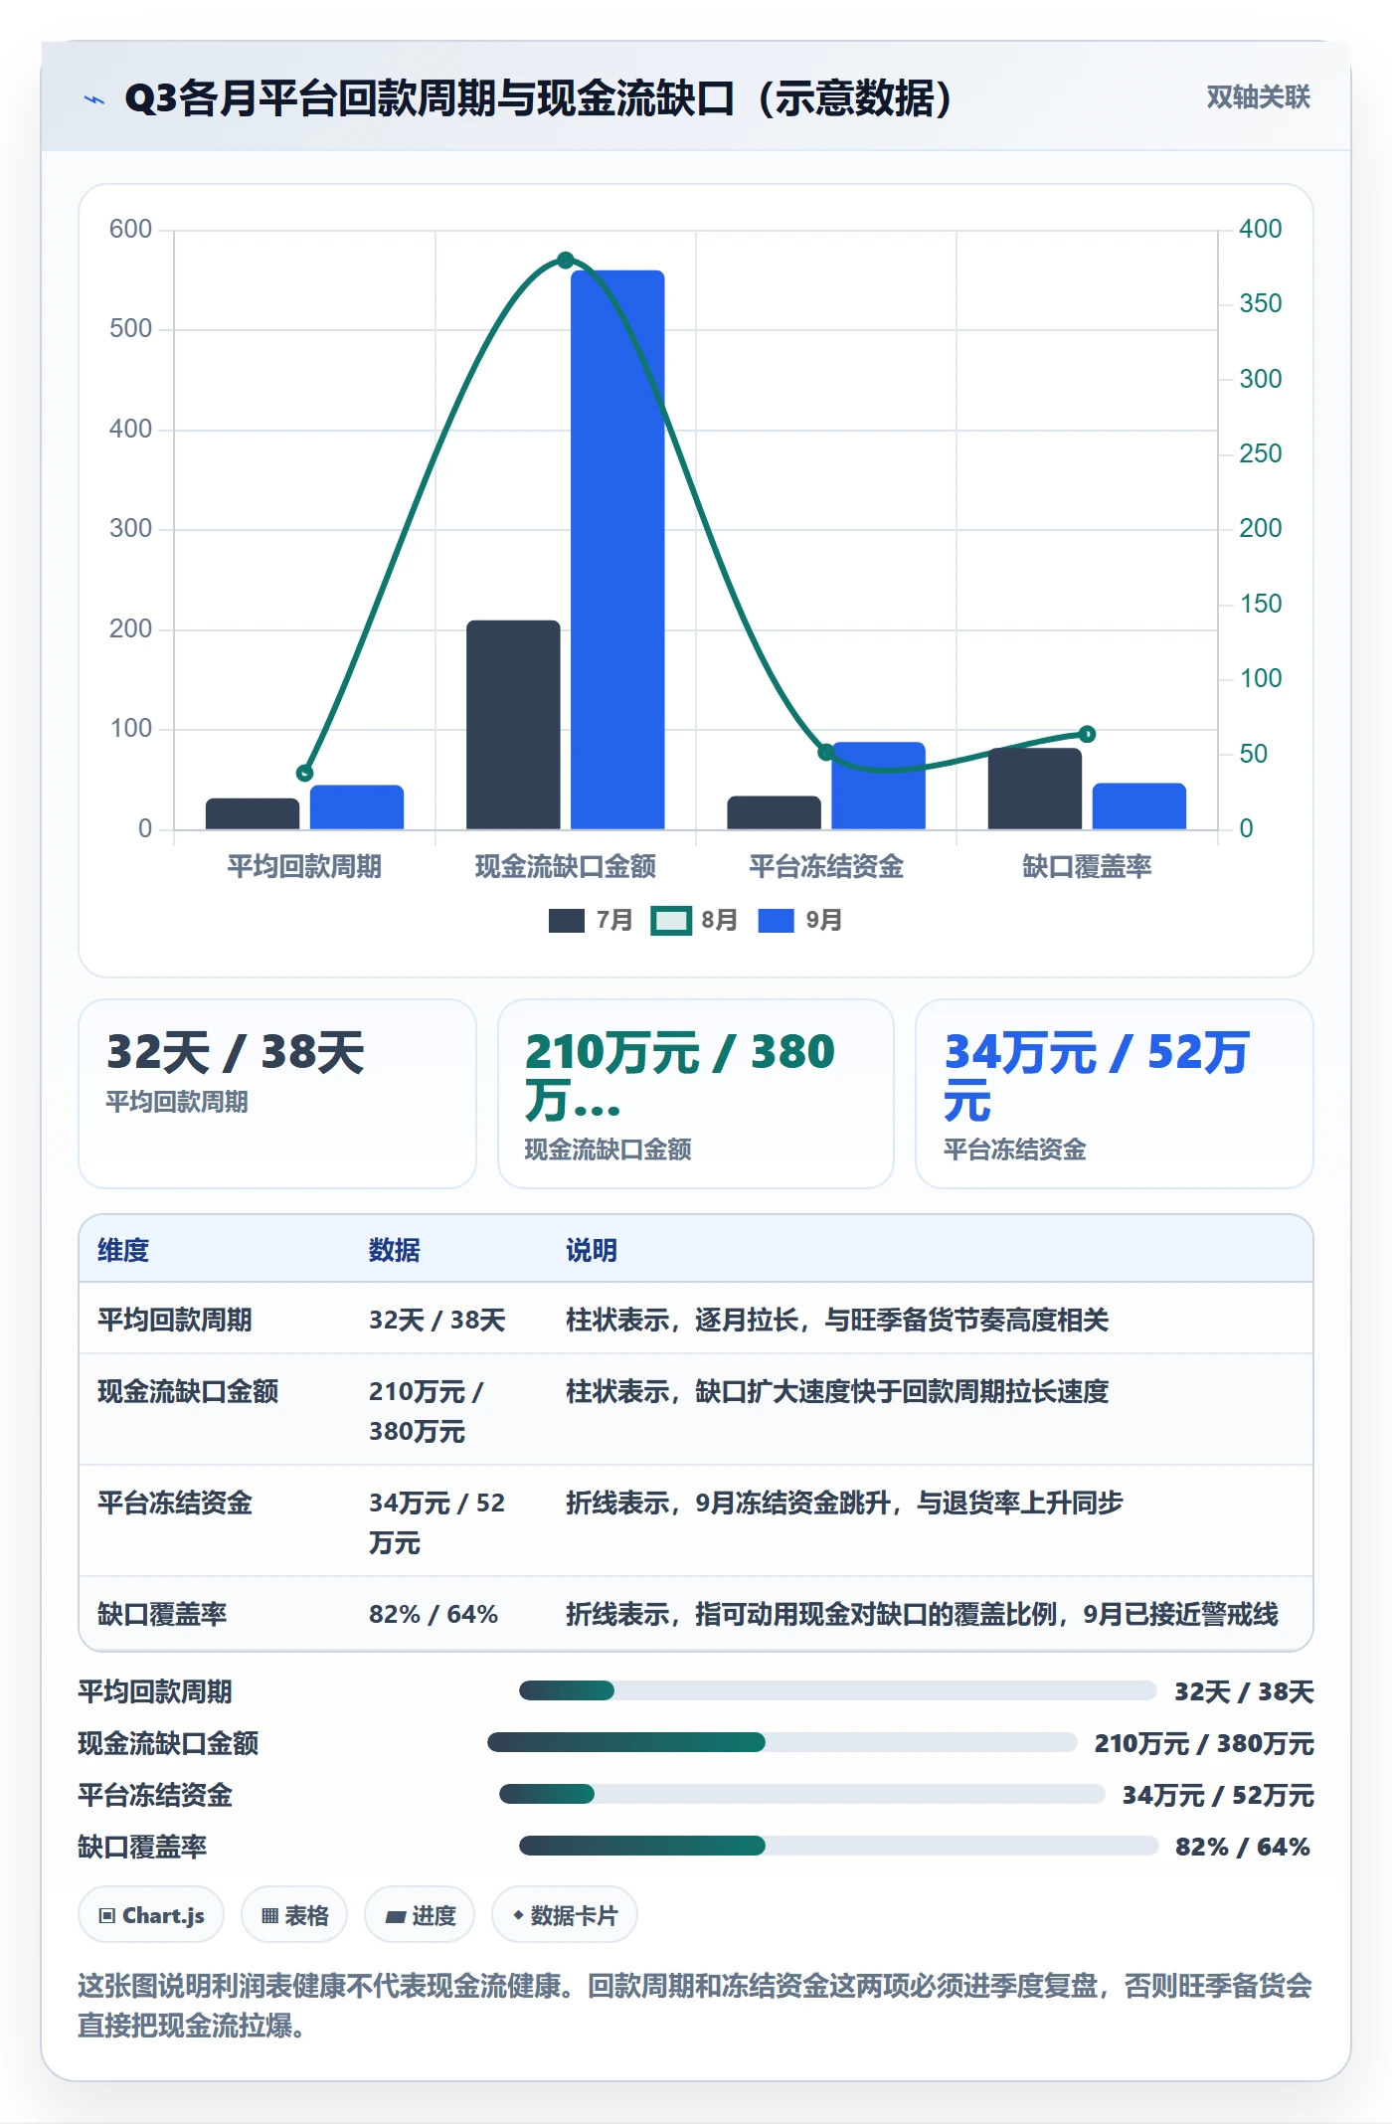Click the 说明 column header
The image size is (1392, 2124).
coord(592,1250)
